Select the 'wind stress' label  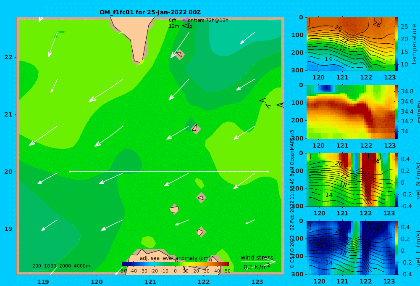[257, 257]
